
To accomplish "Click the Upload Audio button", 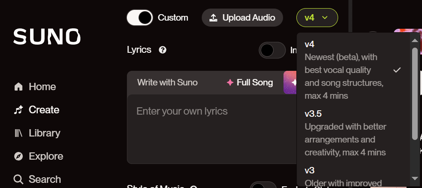I will click(x=242, y=18).
